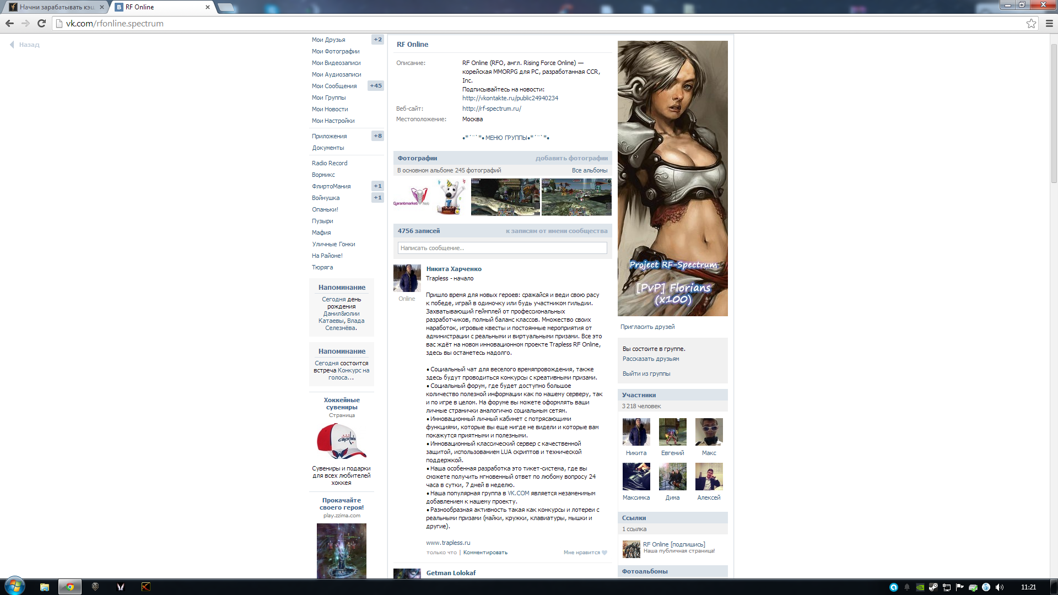Screen dimensions: 1058x595
Task: Click the taskbar clock 11:21
Action: tap(1028, 587)
